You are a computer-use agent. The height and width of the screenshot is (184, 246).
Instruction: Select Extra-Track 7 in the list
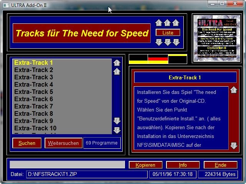[x=62, y=106]
